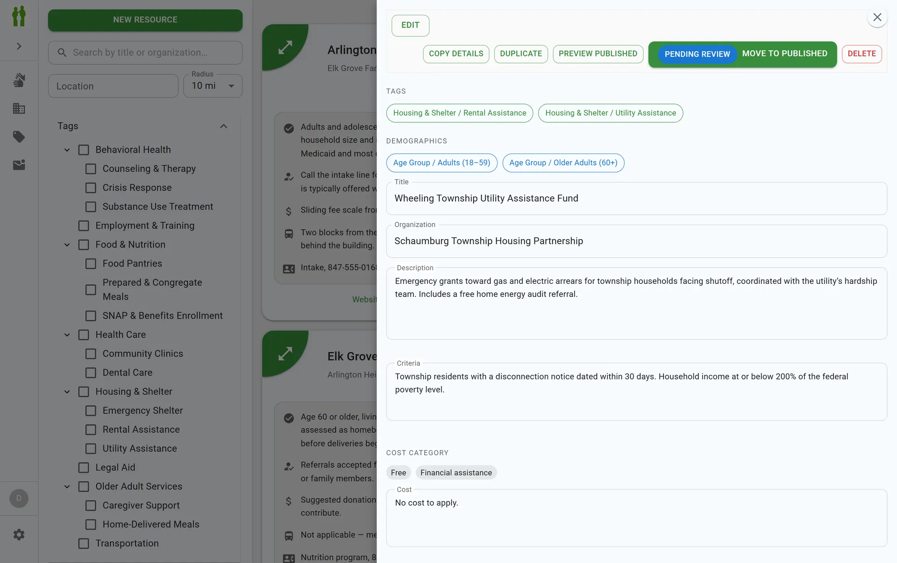Click the Duplicate button
Viewport: 897px width, 563px height.
pyautogui.click(x=521, y=54)
